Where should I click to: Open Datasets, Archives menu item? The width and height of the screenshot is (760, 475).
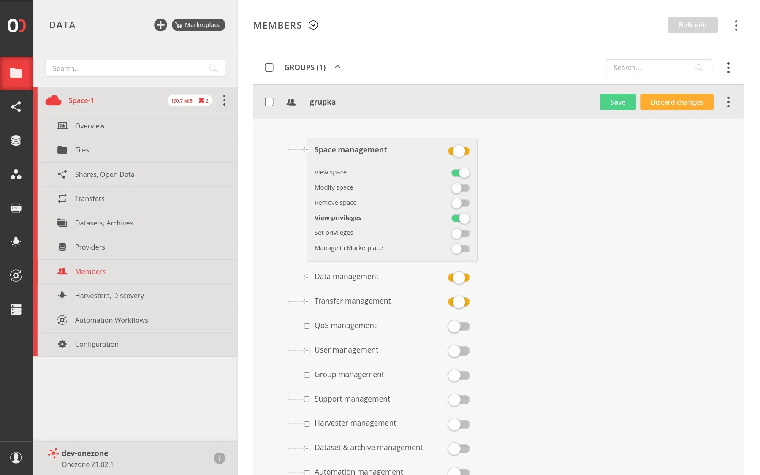click(104, 223)
